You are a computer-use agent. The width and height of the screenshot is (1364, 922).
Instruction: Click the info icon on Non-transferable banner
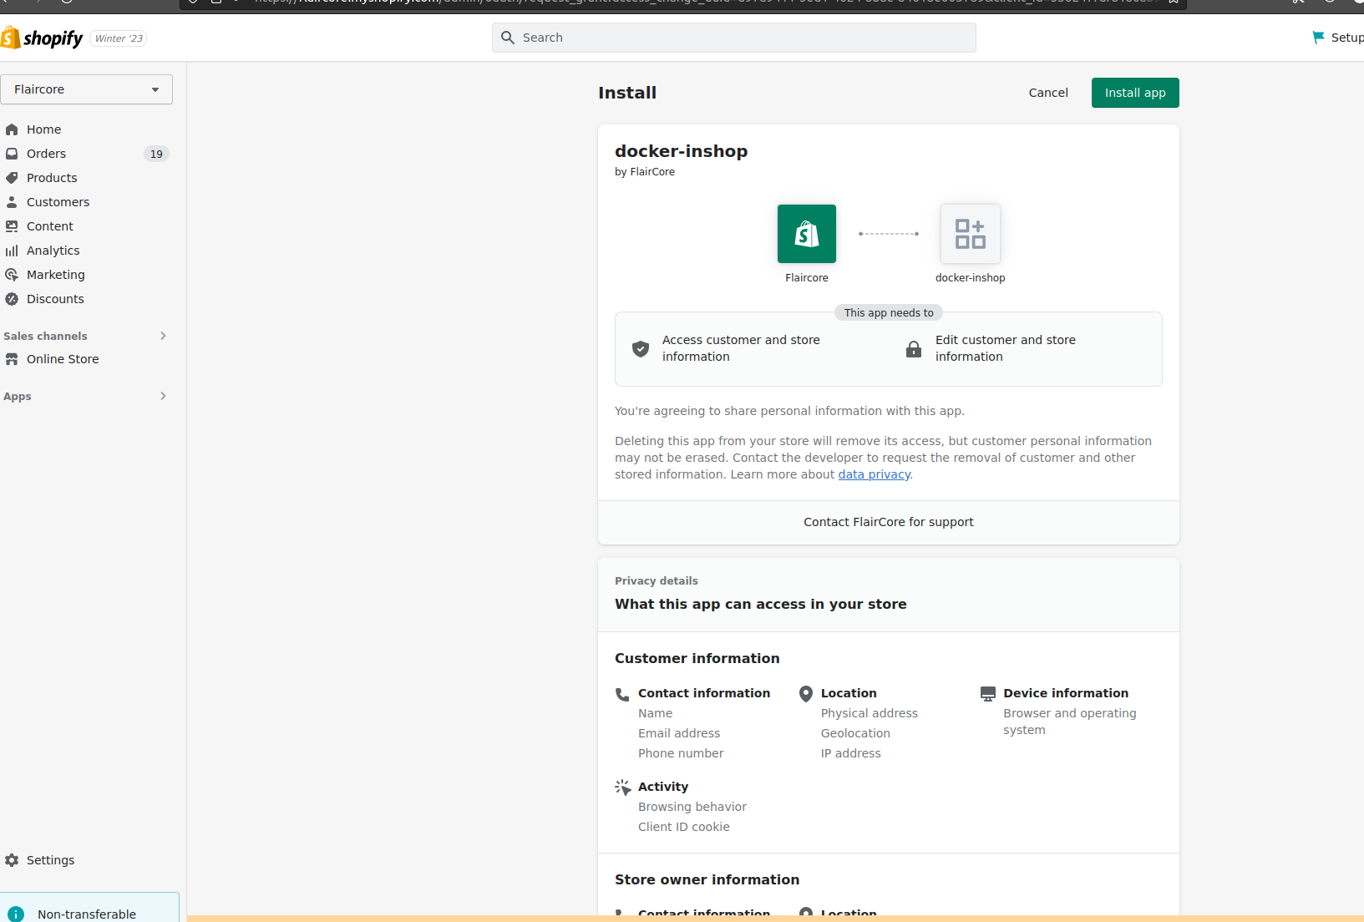click(x=16, y=914)
